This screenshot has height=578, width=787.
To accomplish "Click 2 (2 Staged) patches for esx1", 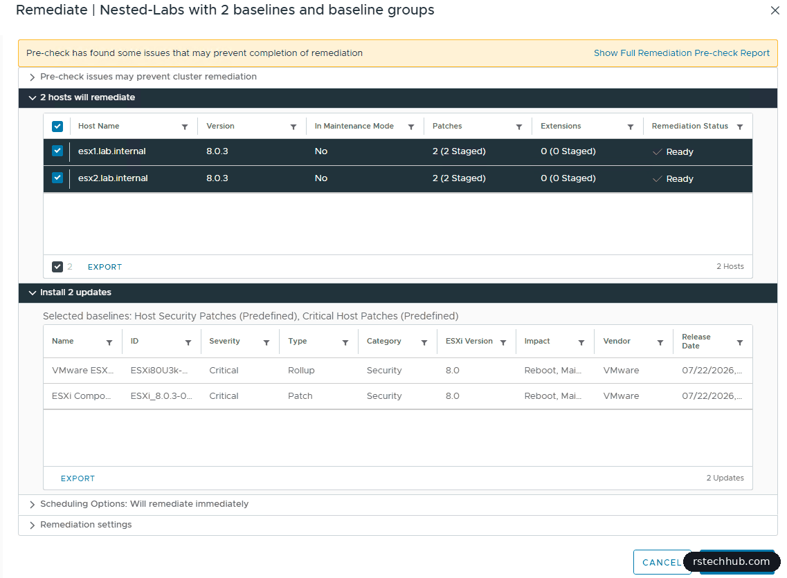I will point(459,151).
